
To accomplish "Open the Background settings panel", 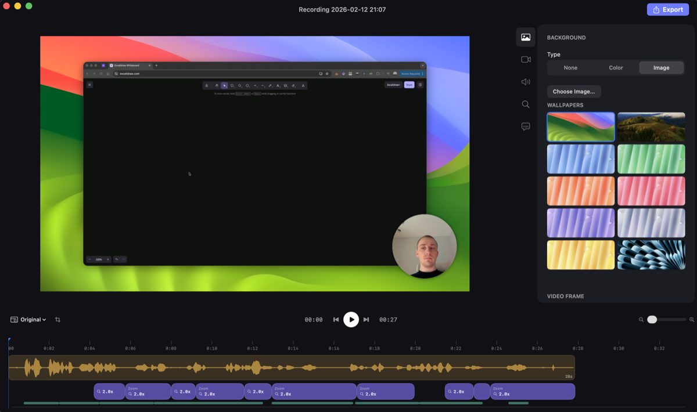I will 525,37.
